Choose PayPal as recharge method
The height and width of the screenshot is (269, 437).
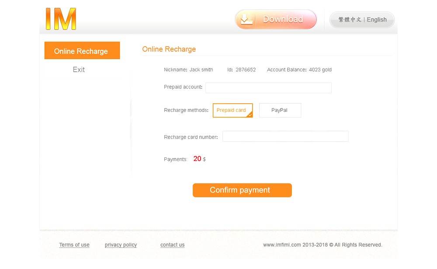[280, 110]
